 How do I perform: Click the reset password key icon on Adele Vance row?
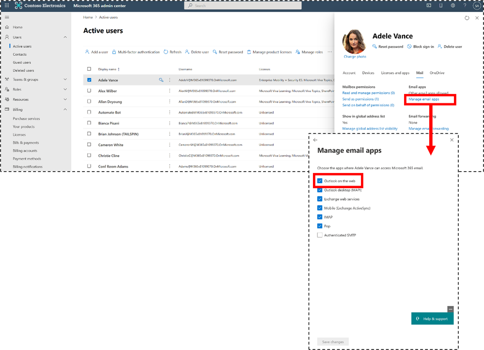click(161, 80)
